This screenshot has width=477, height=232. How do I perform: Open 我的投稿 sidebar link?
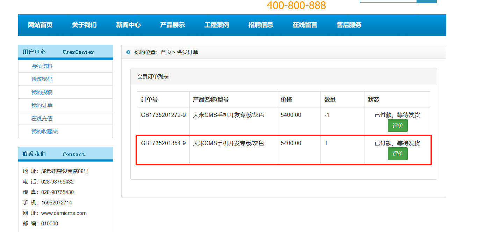[x=42, y=92]
